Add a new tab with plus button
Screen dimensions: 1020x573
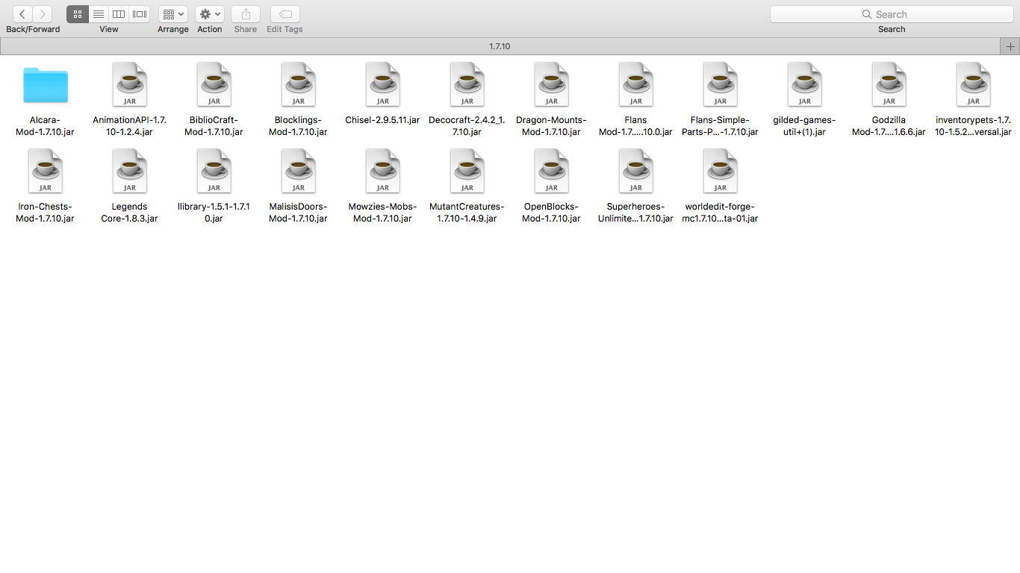click(x=1010, y=46)
